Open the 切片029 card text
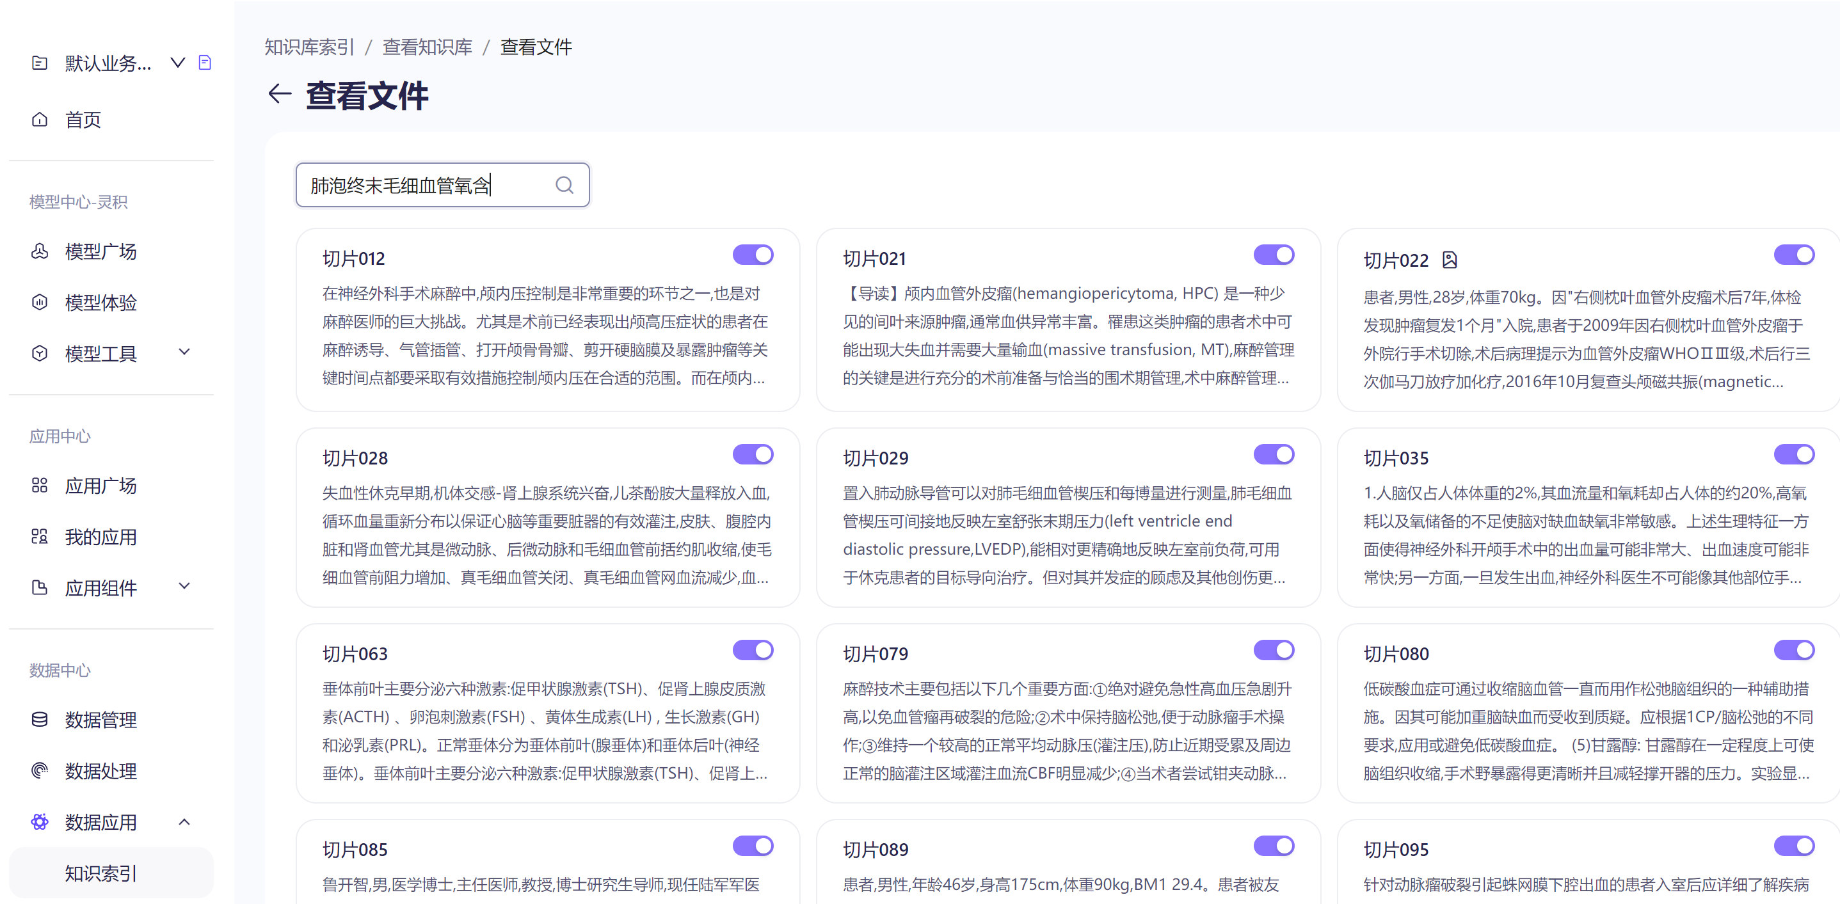This screenshot has width=1840, height=904. point(1068,535)
